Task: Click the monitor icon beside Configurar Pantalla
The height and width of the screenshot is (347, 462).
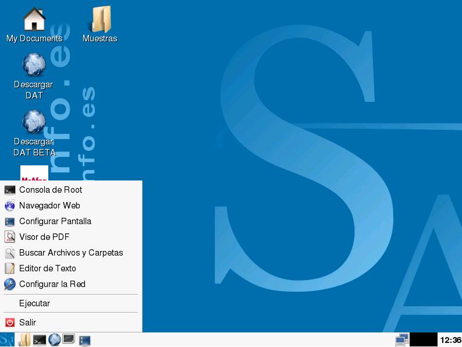Action: [x=10, y=222]
